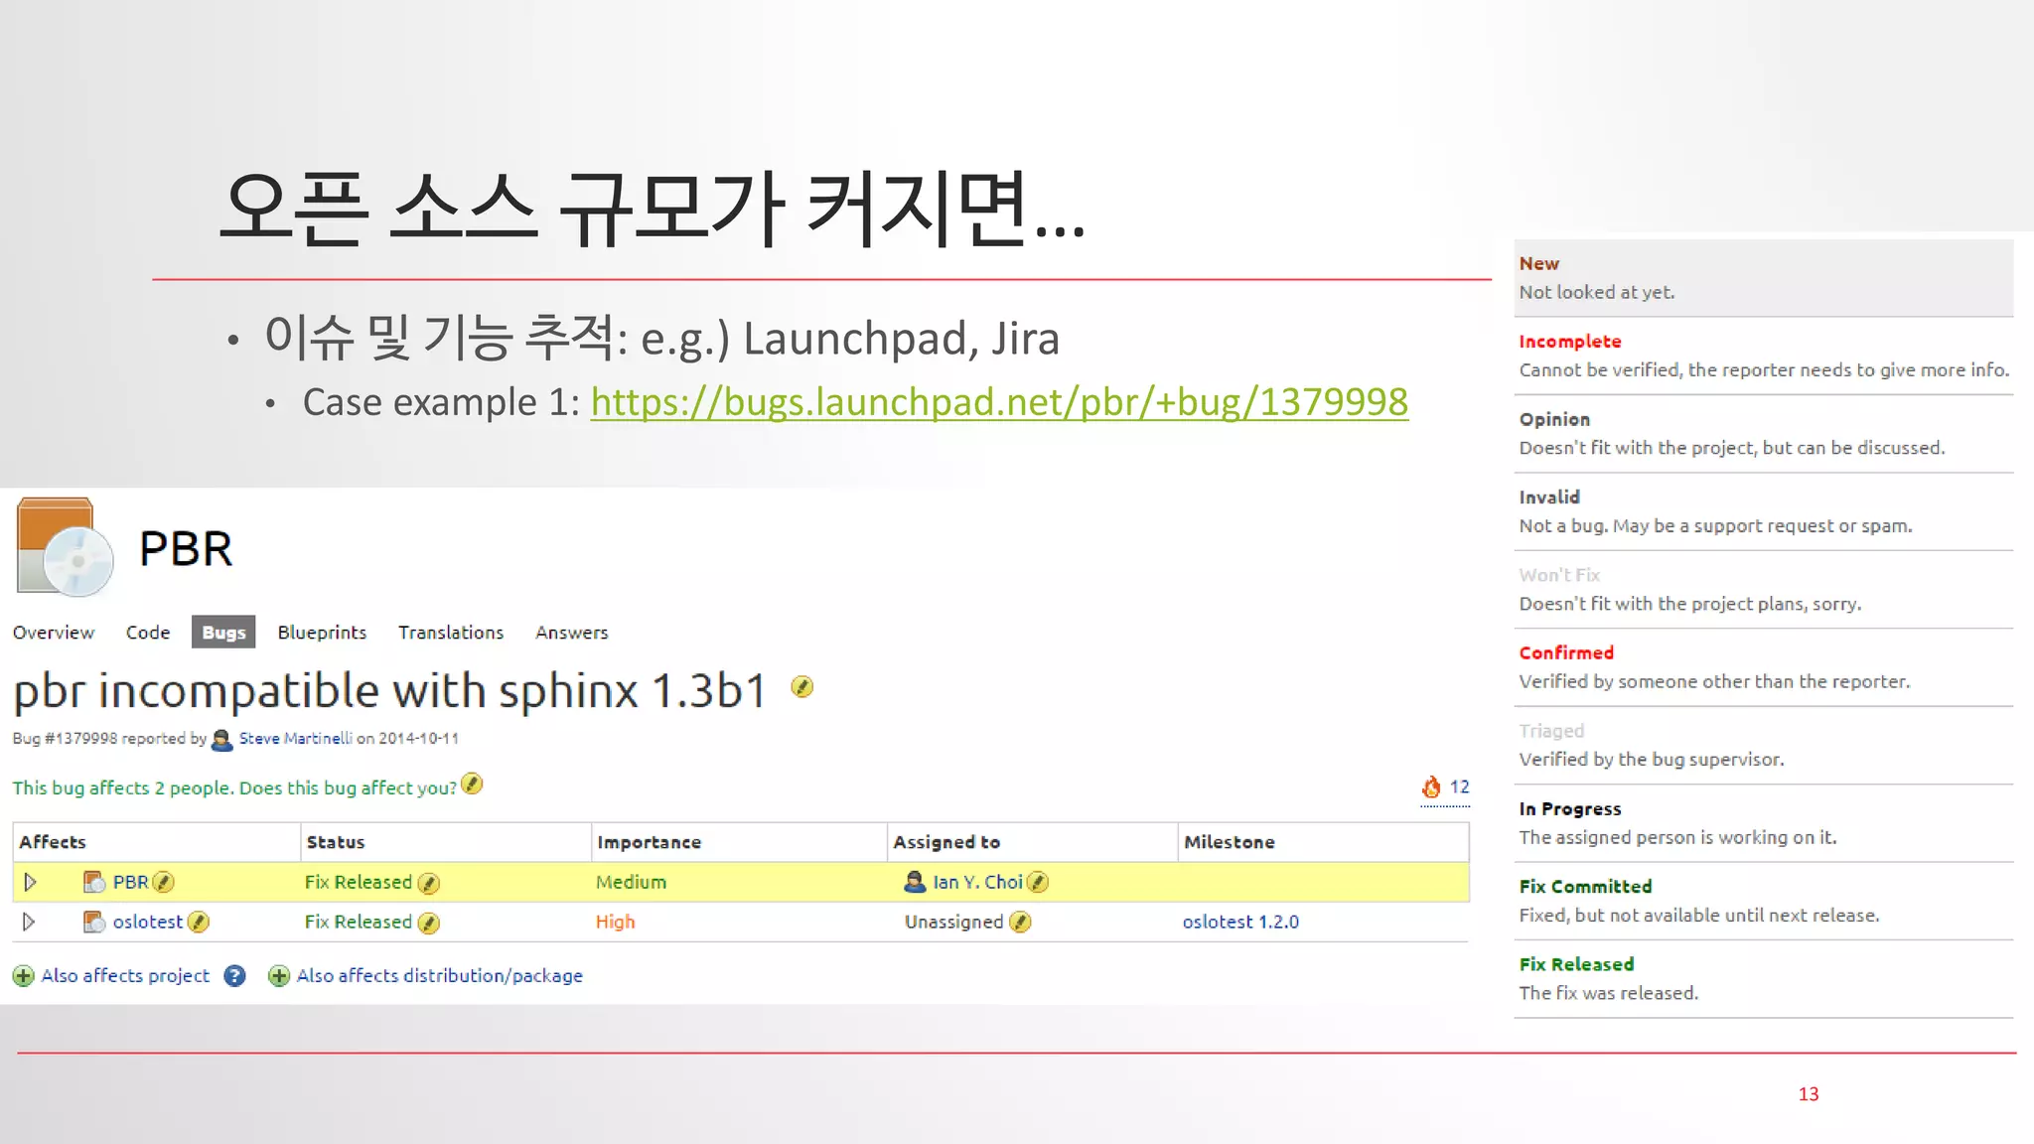Click 'This bug affects 2 people' link

123,787
